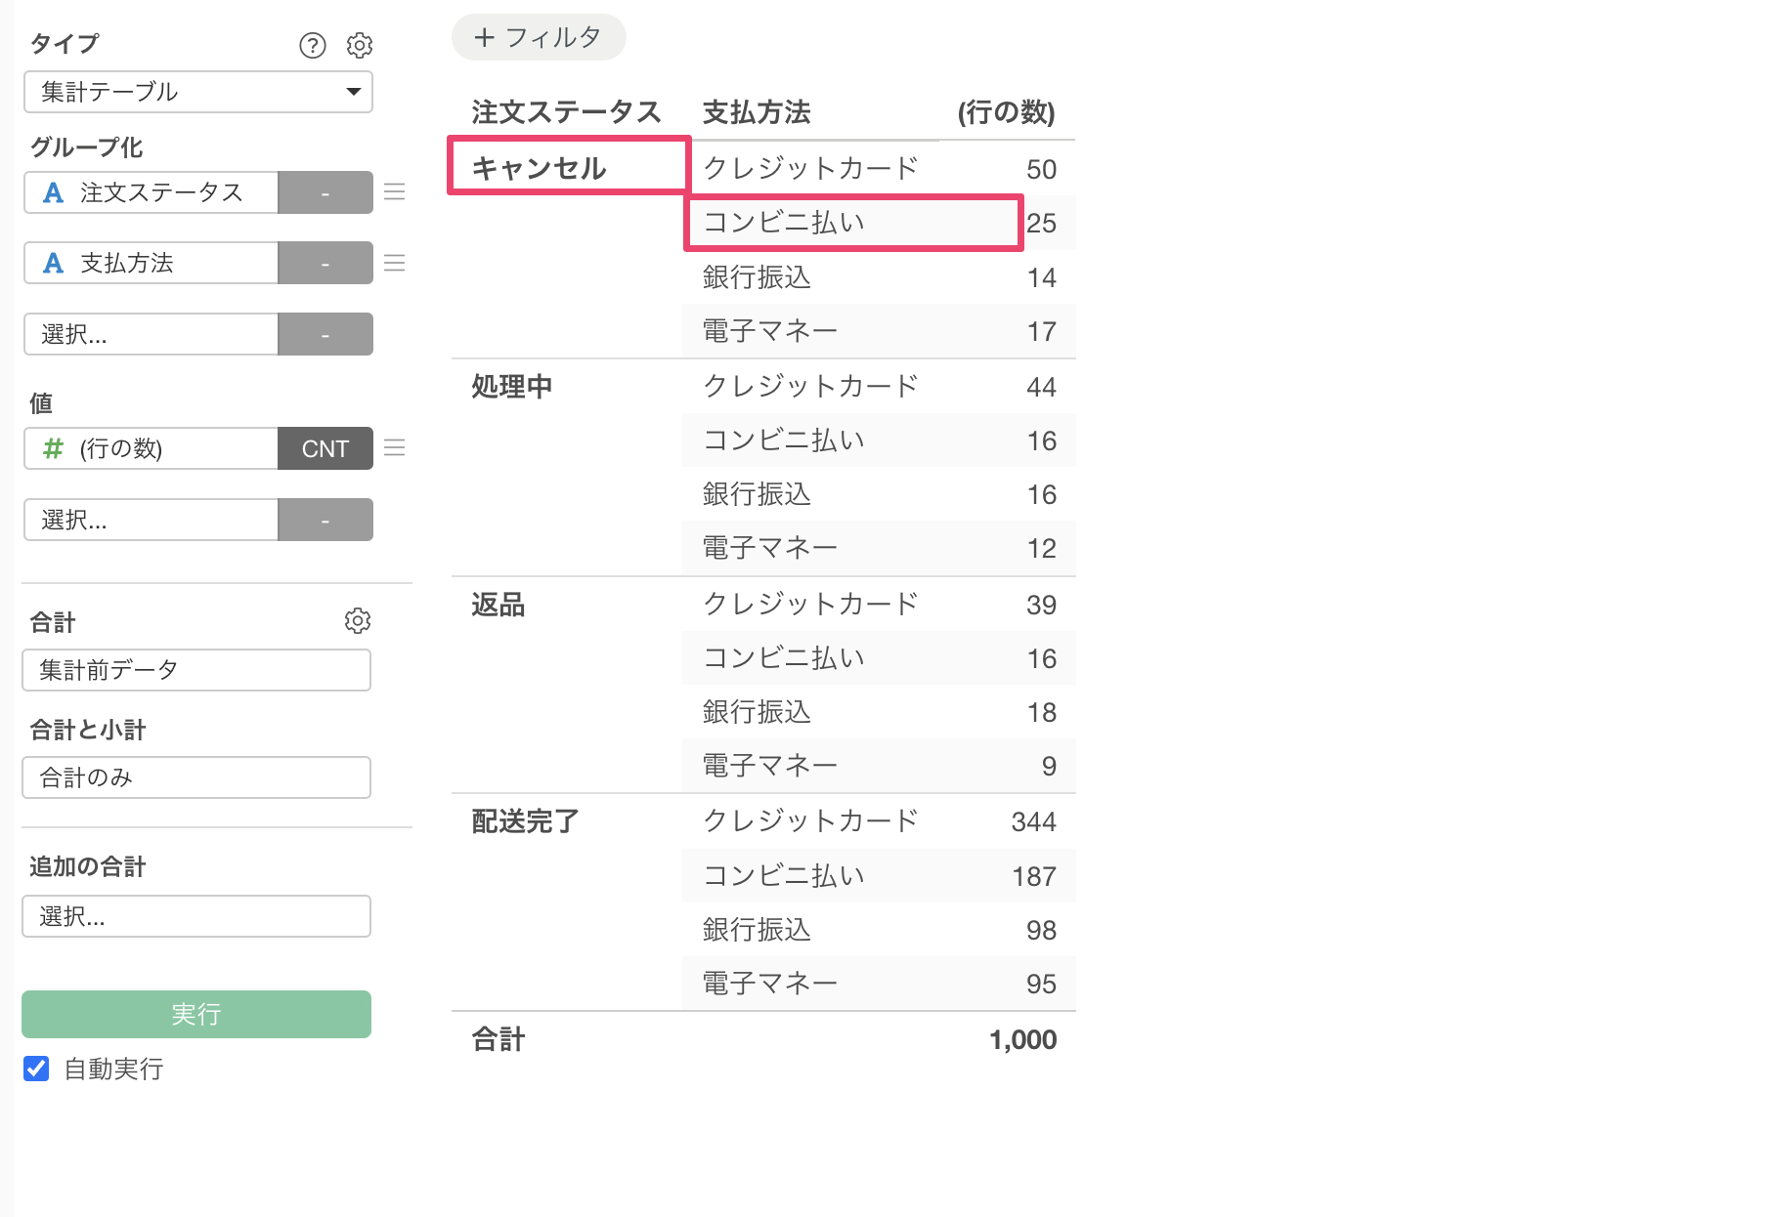
Task: Click the 支払方法 column header
Action: coord(757,112)
